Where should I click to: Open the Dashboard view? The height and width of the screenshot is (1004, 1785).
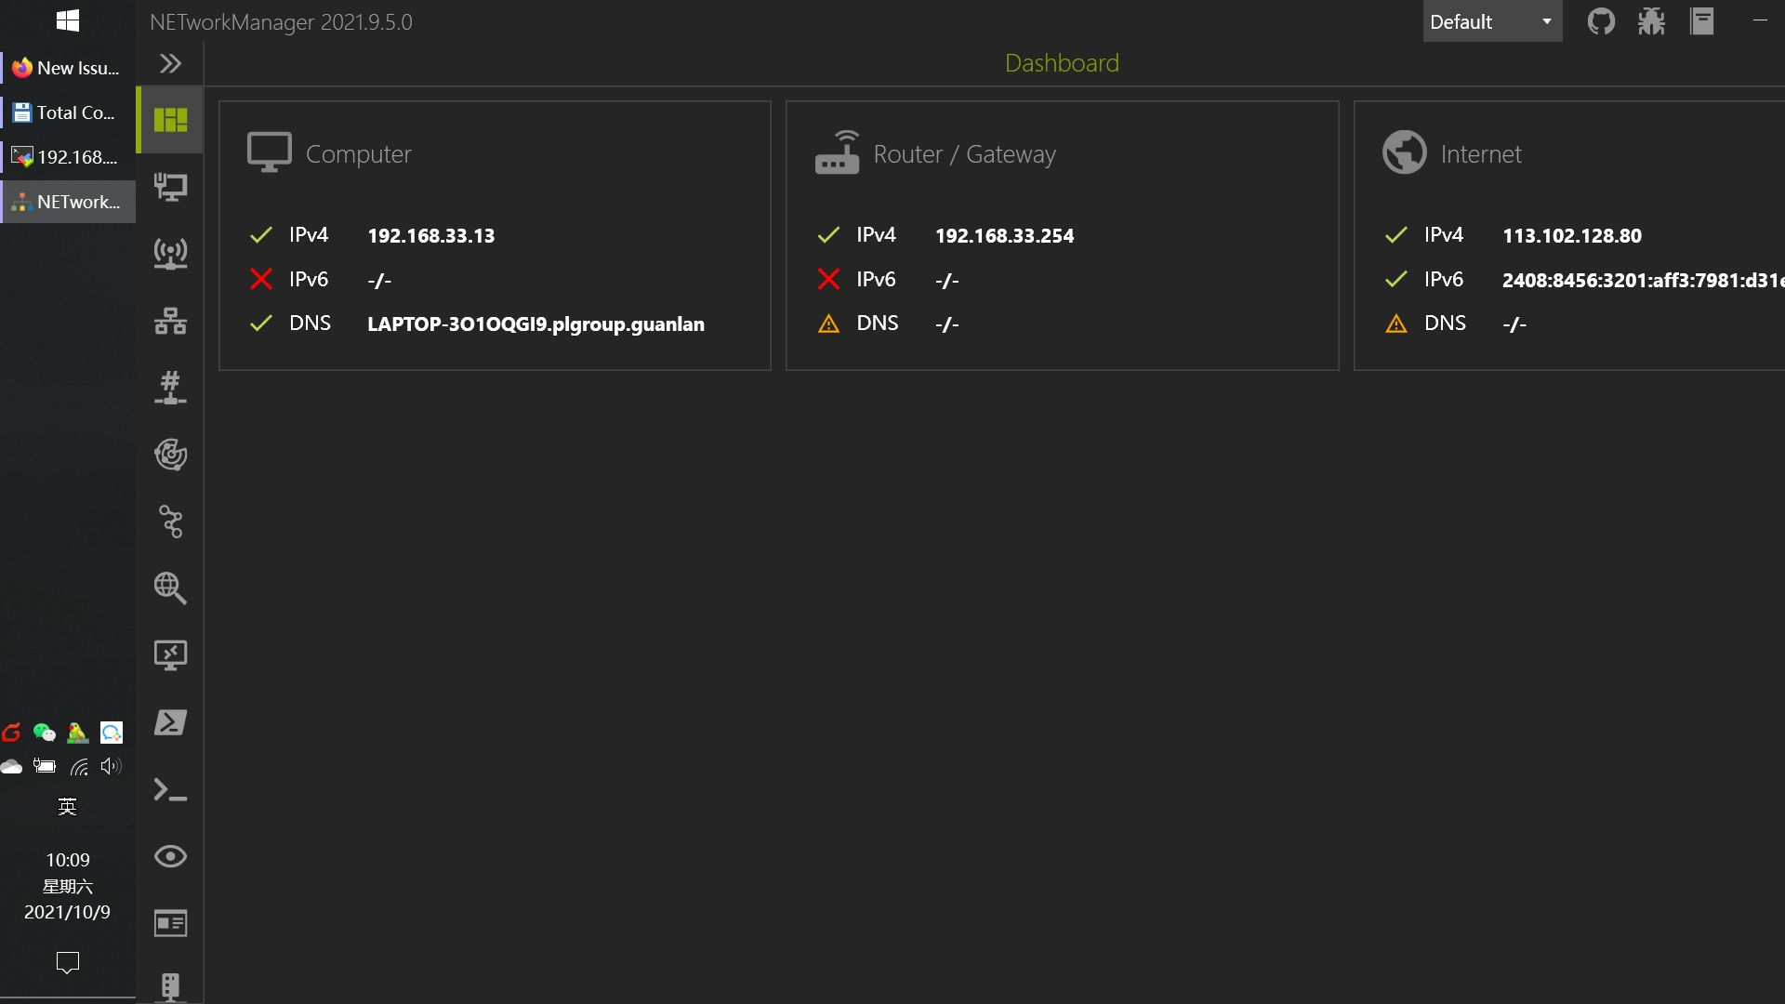click(170, 121)
